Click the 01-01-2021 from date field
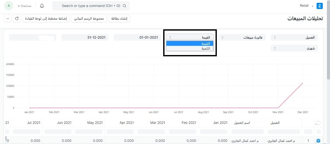 coord(137,37)
